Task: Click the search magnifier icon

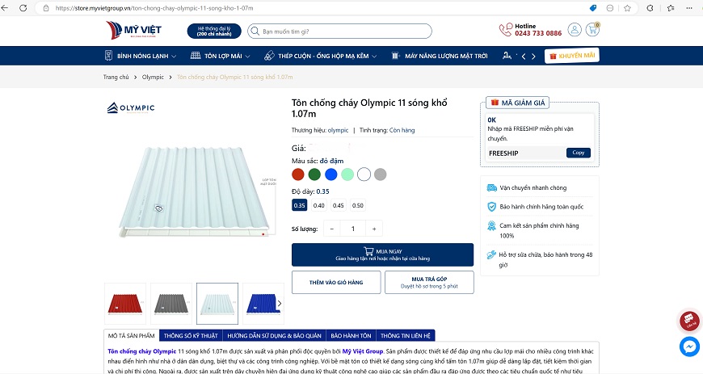Action: click(x=255, y=32)
